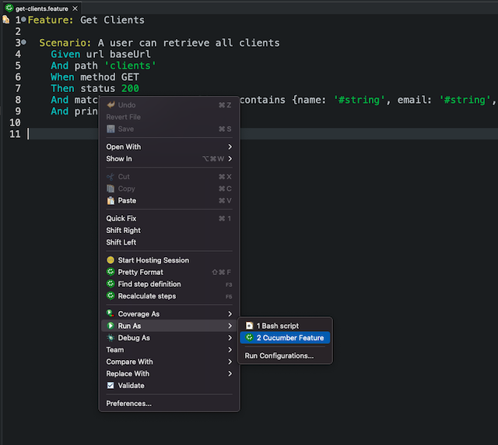Click the status value 200
Image resolution: width=498 pixels, height=445 pixels.
[x=130, y=88]
